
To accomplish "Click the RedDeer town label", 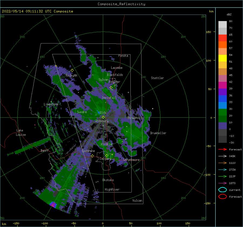I will 114,82.
